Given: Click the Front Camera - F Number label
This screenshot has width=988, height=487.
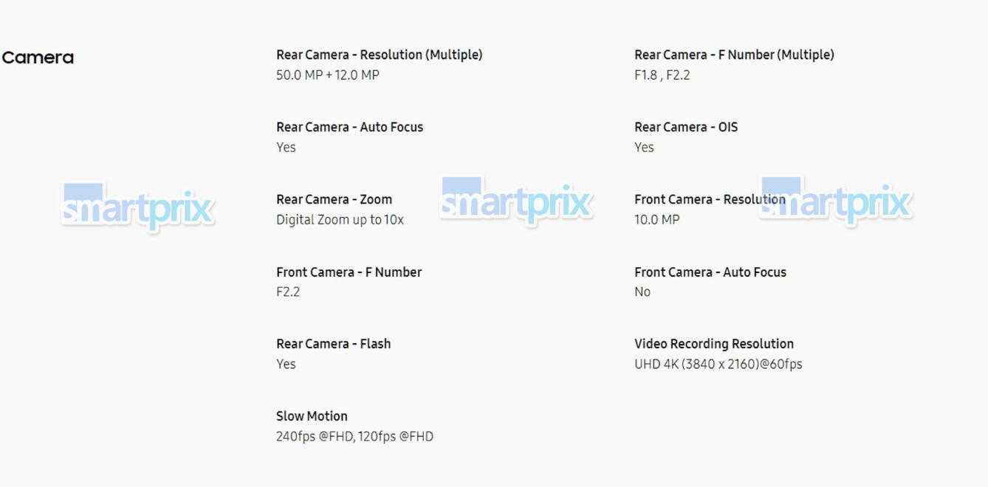Looking at the screenshot, I should tap(349, 272).
